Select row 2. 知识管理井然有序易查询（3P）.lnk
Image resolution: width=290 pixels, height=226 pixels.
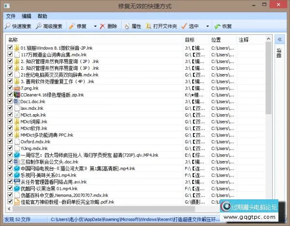(136, 68)
